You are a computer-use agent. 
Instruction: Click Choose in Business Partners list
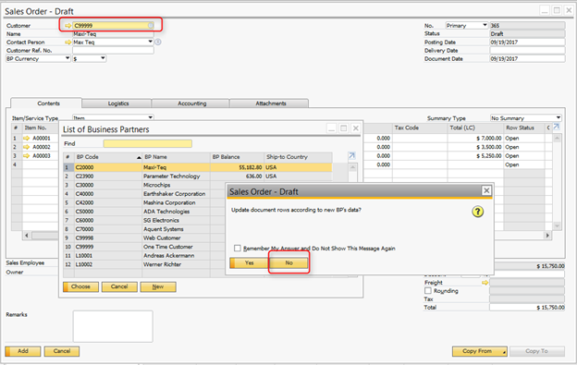pyautogui.click(x=80, y=286)
